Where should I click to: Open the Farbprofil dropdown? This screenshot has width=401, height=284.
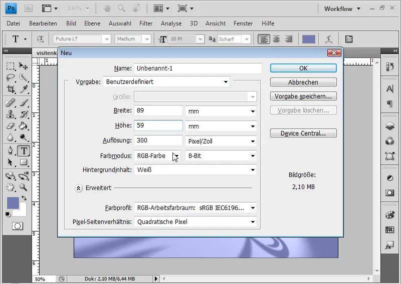pyautogui.click(x=195, y=207)
